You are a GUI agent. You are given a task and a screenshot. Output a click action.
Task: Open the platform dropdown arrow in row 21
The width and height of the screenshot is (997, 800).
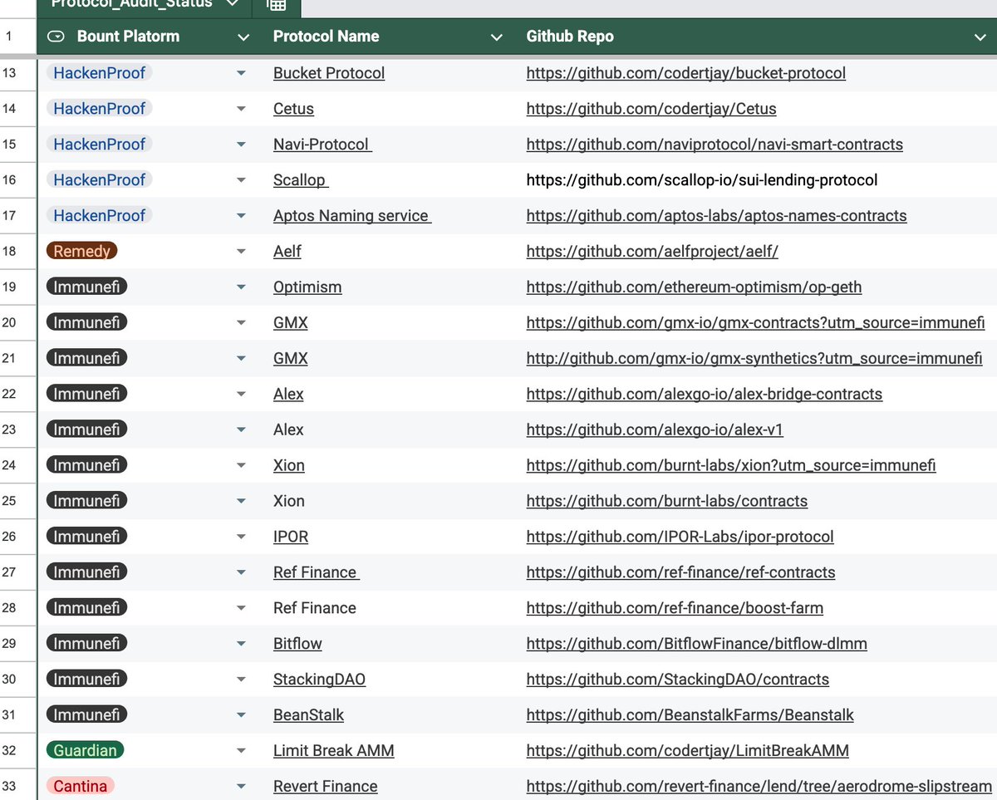[x=241, y=359]
